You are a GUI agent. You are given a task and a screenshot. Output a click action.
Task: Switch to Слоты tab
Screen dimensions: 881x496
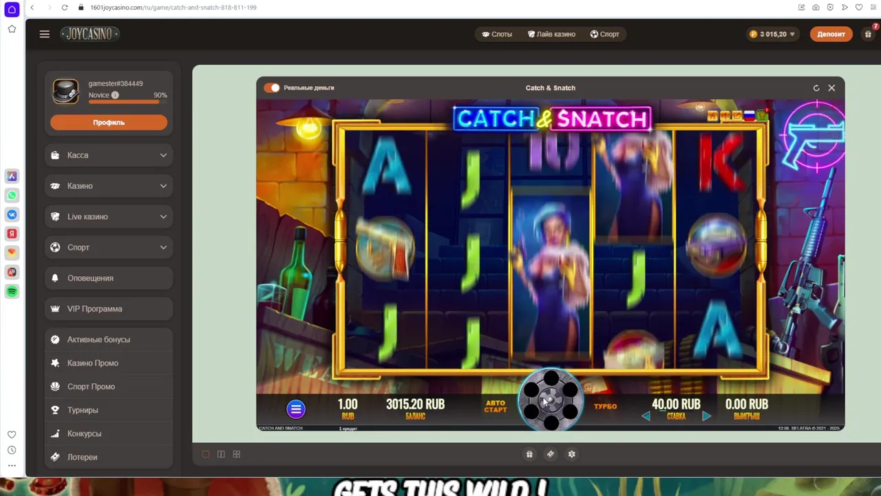click(497, 34)
